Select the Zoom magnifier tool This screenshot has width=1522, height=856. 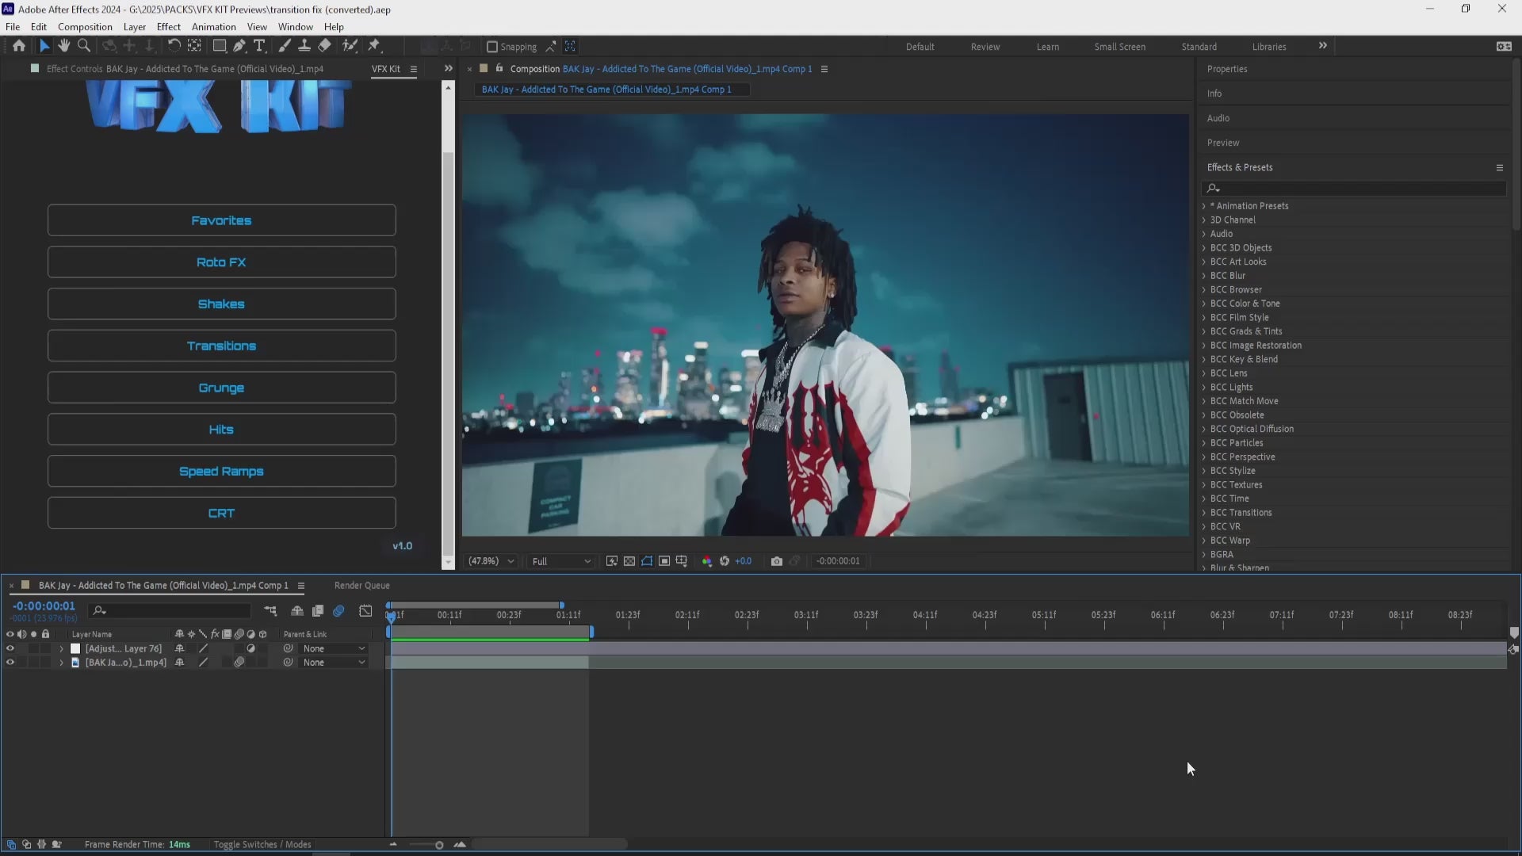(x=84, y=46)
